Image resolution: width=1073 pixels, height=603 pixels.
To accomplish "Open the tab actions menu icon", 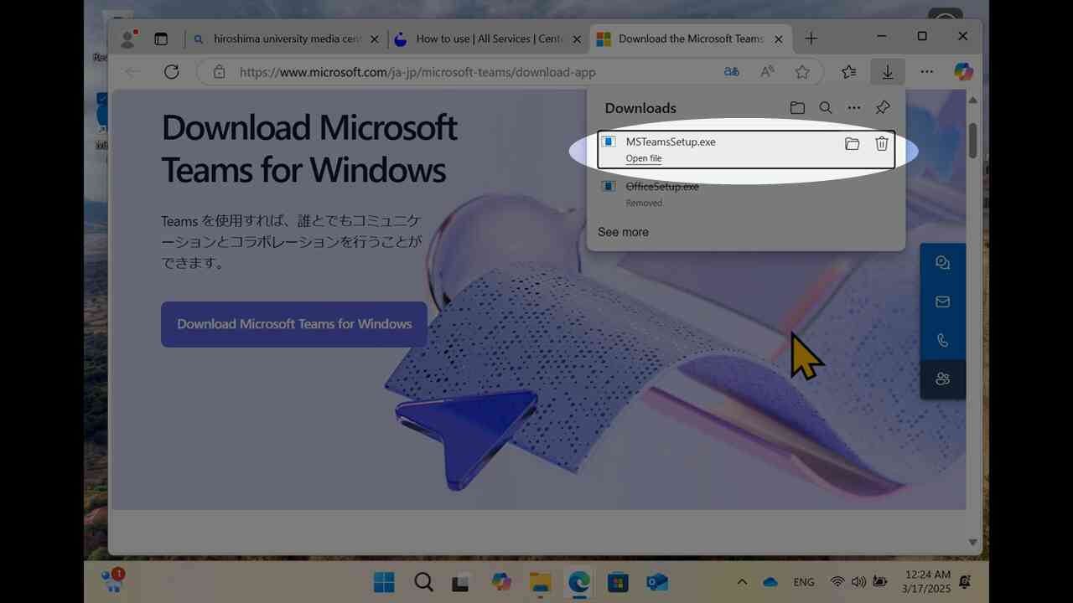I will 161,39.
